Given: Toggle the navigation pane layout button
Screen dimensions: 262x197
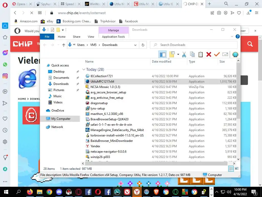Looking at the screenshot, I should tap(162, 54).
